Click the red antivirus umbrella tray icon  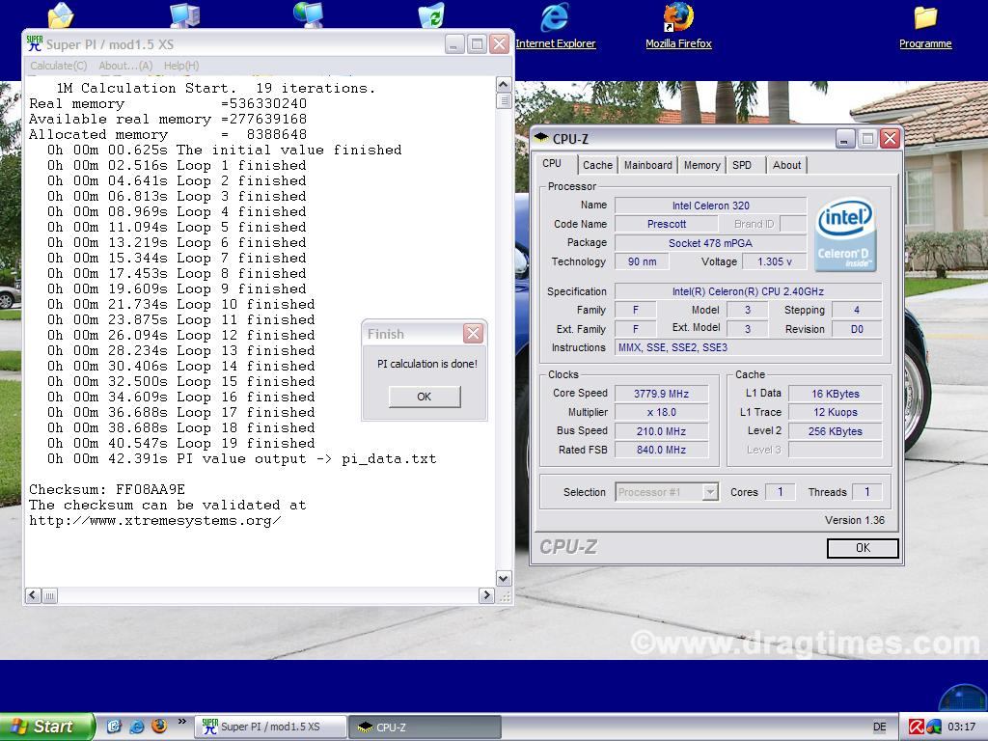click(917, 727)
